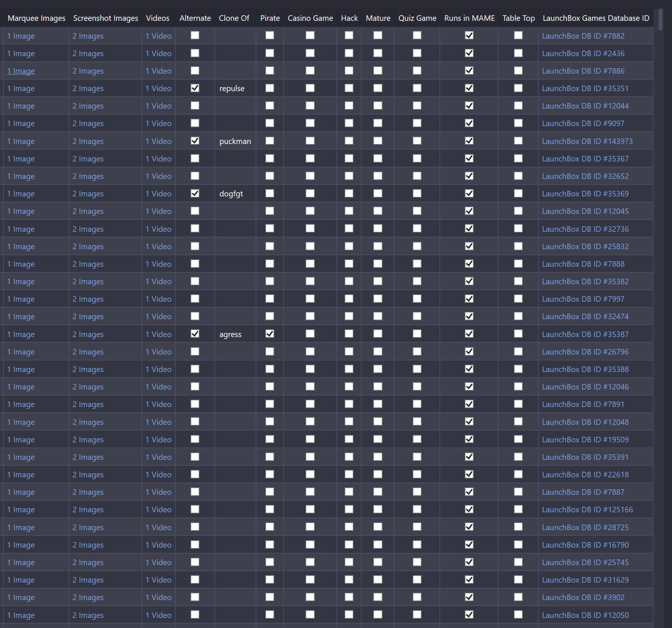Open LaunchBox DB ID #2436 link
This screenshot has height=628, width=672.
[583, 54]
